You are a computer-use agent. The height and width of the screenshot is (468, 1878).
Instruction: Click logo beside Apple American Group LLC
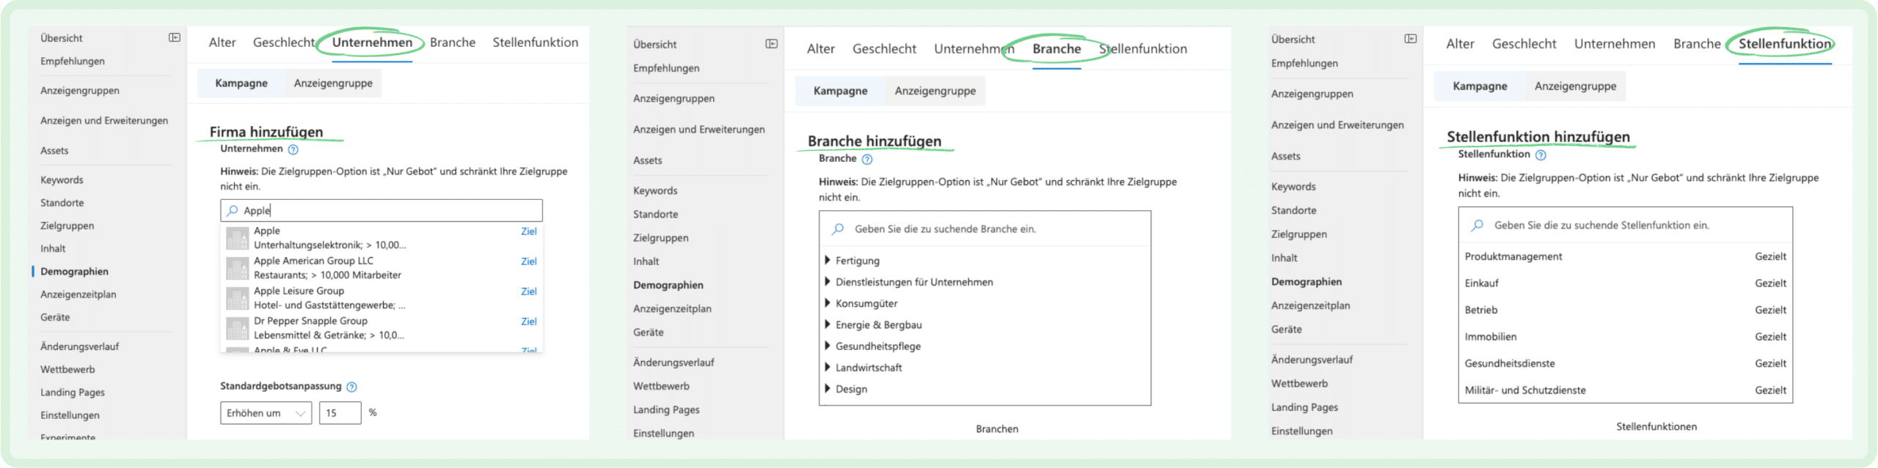tap(238, 268)
